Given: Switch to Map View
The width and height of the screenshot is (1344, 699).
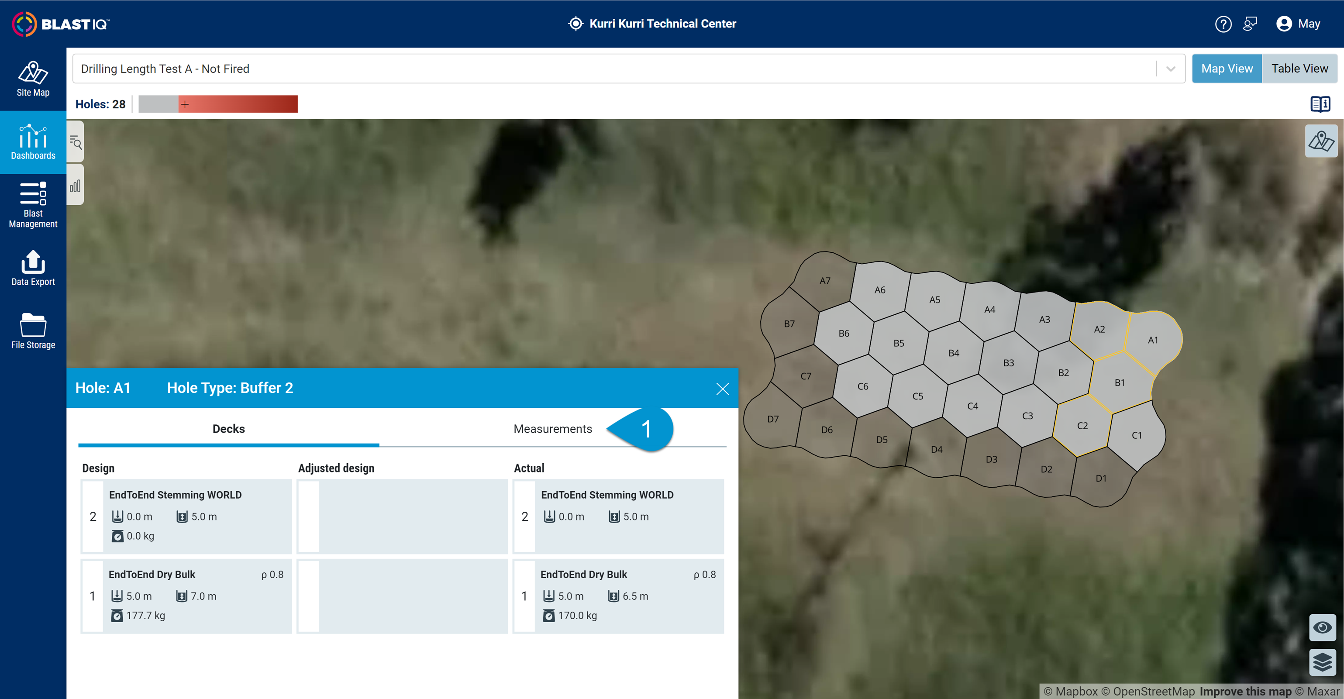Looking at the screenshot, I should click(x=1227, y=69).
